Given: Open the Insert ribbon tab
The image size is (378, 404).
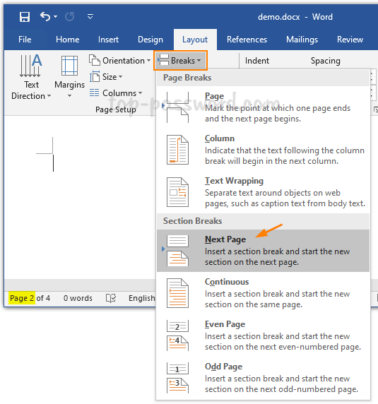Looking at the screenshot, I should pos(108,40).
